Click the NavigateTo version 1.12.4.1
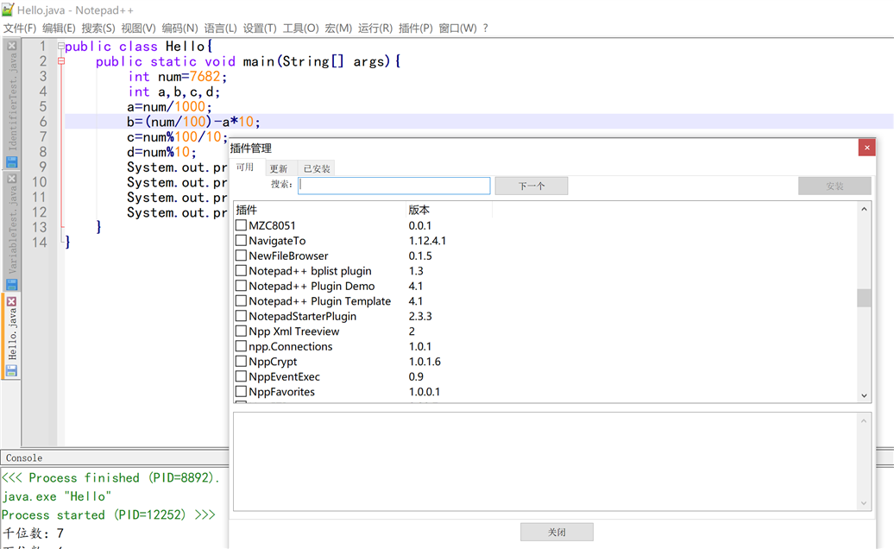 427,241
